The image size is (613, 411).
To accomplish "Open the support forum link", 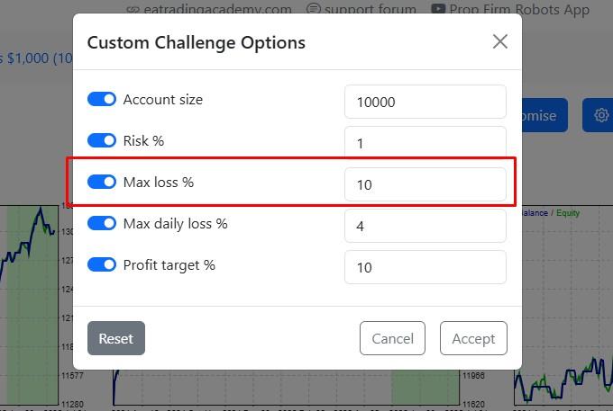I will 371,9.
